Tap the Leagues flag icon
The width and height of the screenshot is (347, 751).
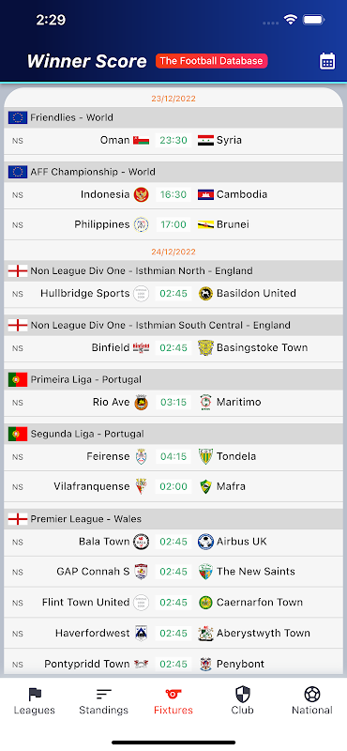pos(35,694)
